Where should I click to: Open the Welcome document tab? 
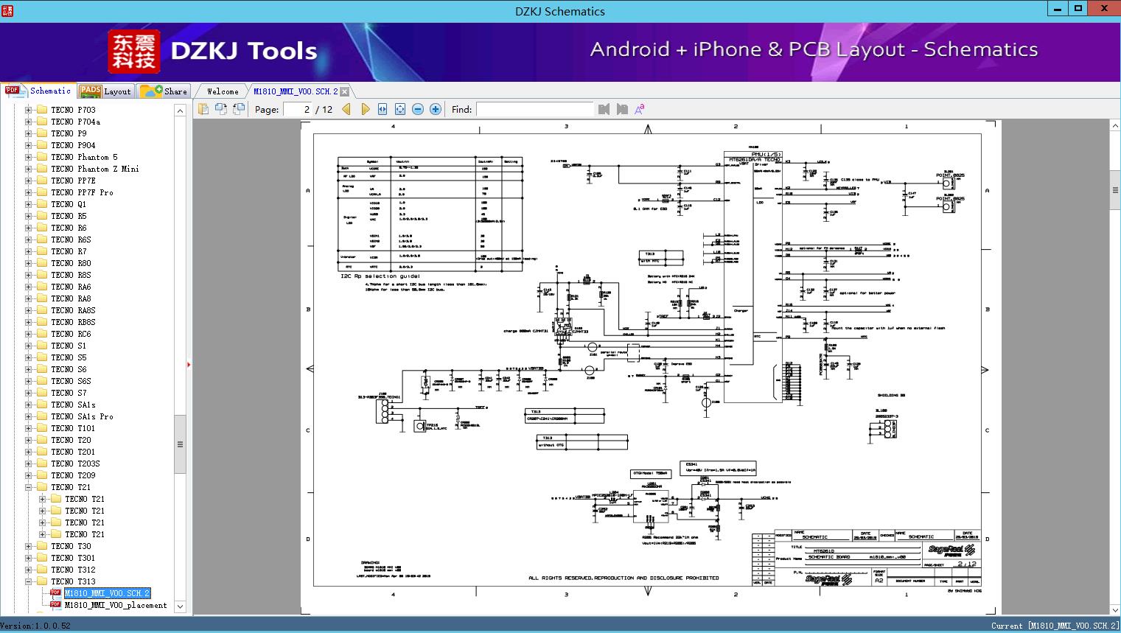pos(223,91)
